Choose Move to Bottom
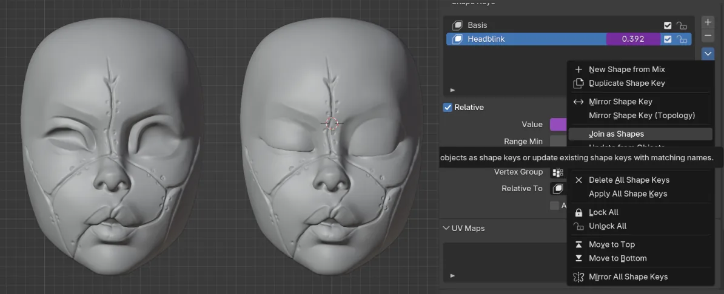 coord(640,258)
